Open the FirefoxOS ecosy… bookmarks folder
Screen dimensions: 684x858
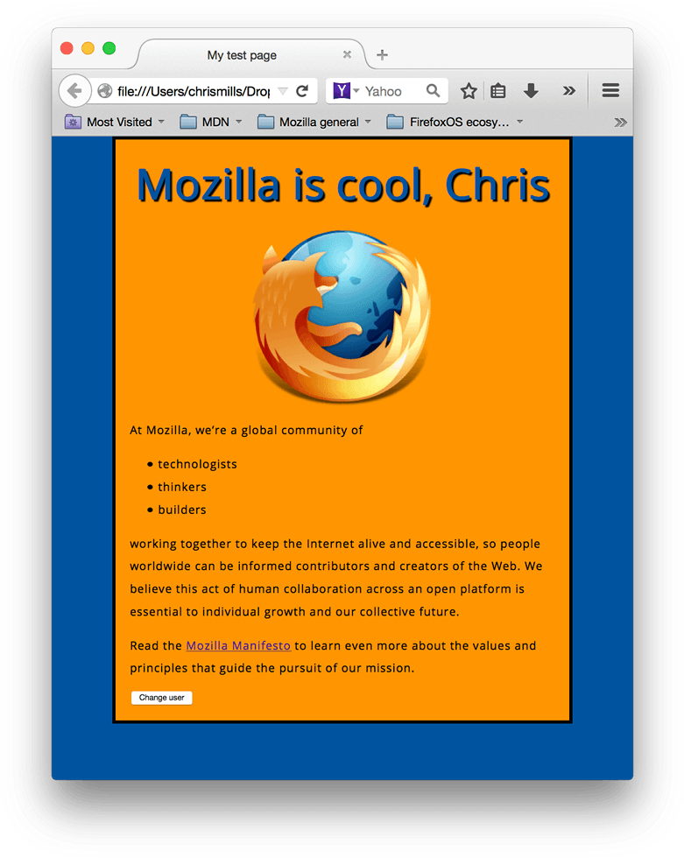click(455, 122)
